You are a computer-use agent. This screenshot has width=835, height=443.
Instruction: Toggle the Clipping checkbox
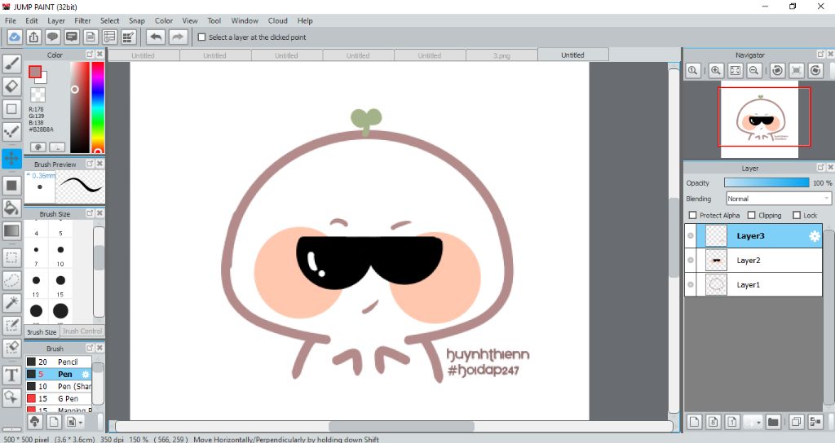tap(751, 215)
